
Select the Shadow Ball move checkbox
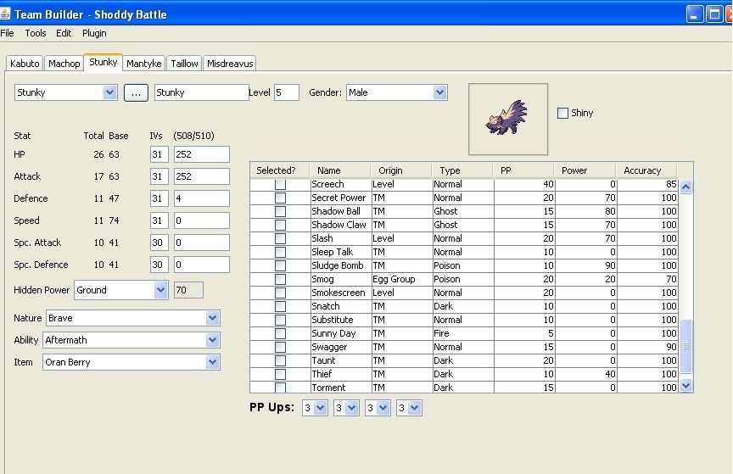pyautogui.click(x=280, y=211)
